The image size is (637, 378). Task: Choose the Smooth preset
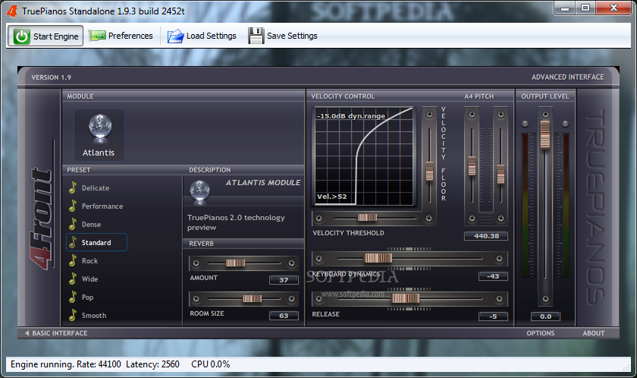pos(94,316)
